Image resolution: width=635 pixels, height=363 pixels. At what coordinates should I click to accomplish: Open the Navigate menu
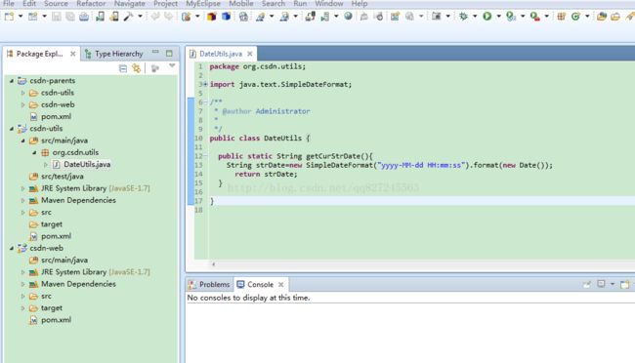130,4
